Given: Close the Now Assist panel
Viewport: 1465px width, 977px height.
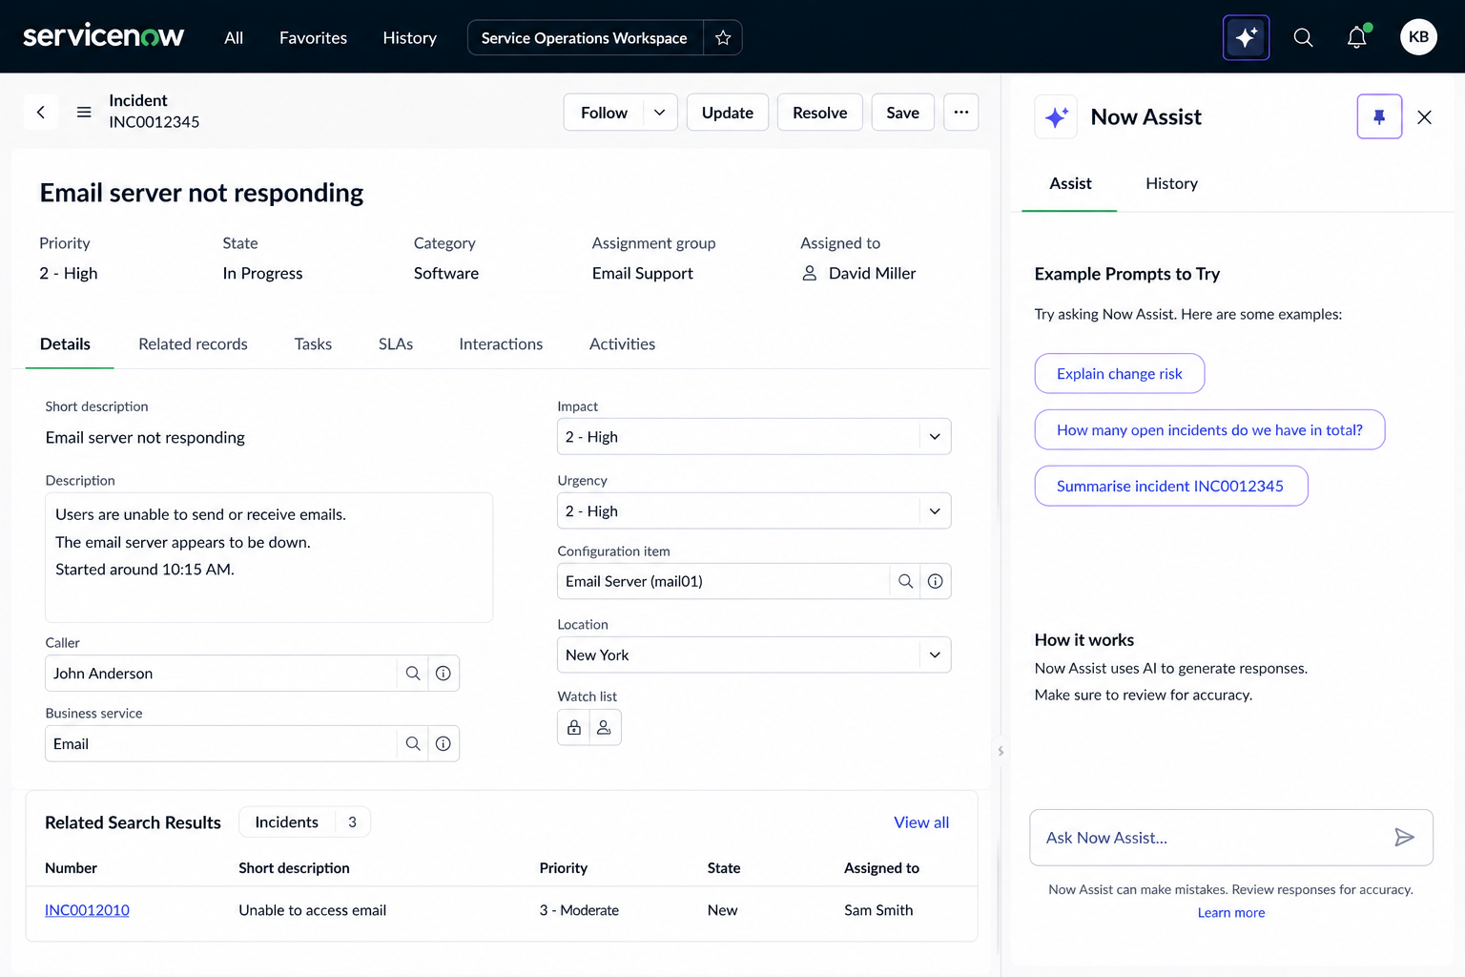Looking at the screenshot, I should [x=1424, y=116].
